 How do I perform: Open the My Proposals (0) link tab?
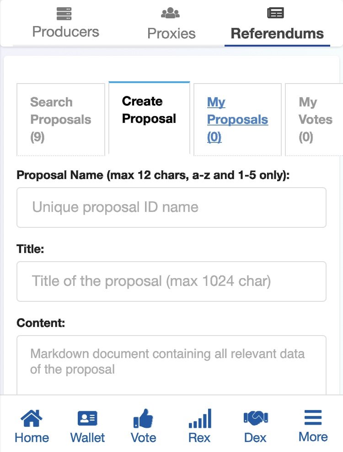237,120
